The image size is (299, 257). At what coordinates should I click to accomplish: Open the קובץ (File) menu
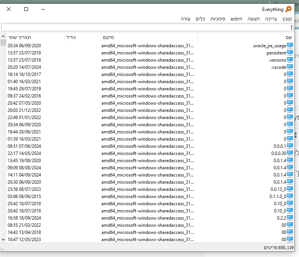[287, 19]
